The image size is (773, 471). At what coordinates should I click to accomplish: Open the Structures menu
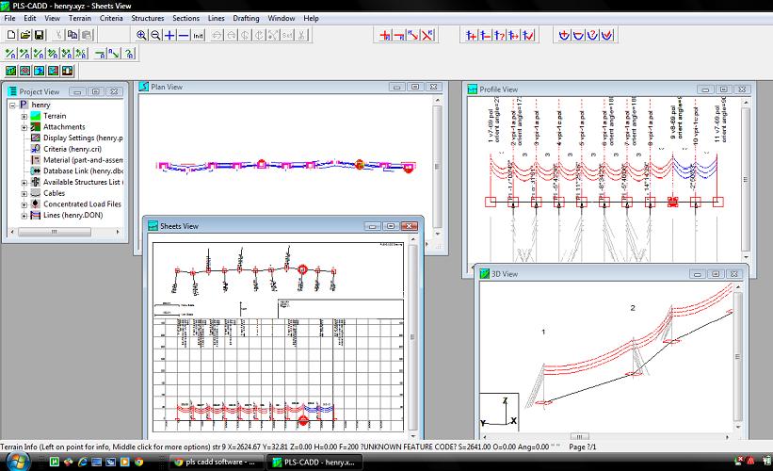tap(147, 18)
